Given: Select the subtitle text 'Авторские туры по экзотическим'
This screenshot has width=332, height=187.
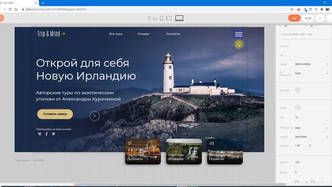Looking at the screenshot, I should tap(75, 93).
